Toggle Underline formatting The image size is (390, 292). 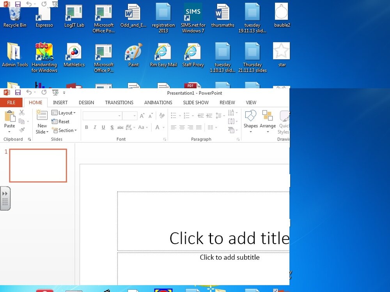pyautogui.click(x=103, y=127)
